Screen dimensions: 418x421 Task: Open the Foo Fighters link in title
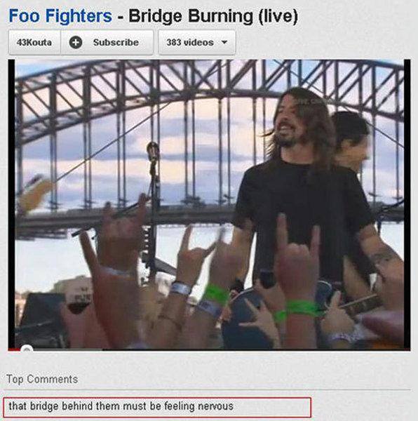(x=60, y=16)
